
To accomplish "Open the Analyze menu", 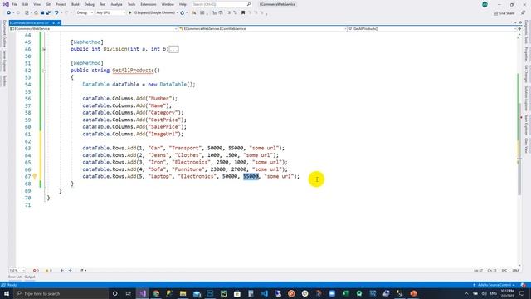I will click(x=116, y=4).
